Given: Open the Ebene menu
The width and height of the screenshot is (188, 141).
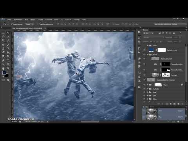Looking at the screenshot, I should pos(33,20).
